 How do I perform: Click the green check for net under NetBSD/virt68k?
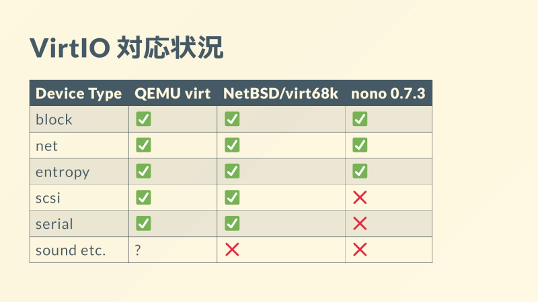[232, 145]
